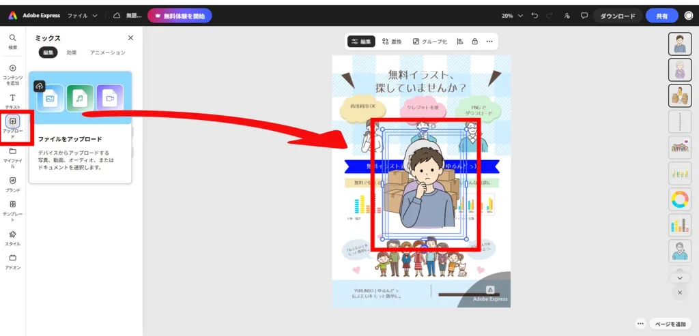Click Replace in the floating toolbar

[393, 42]
